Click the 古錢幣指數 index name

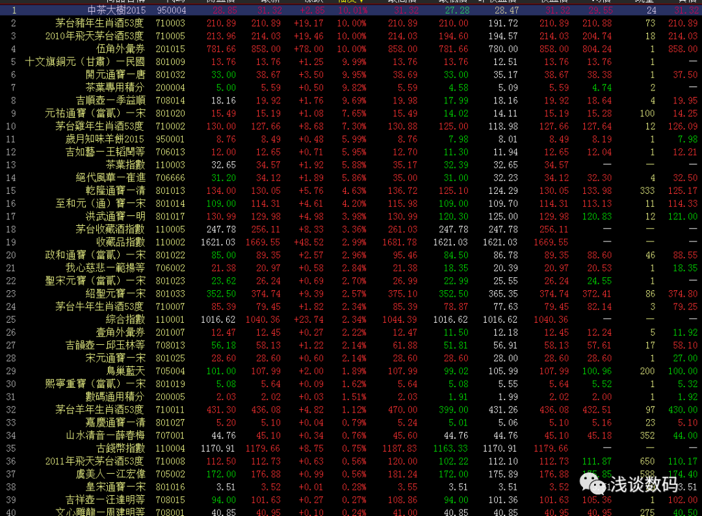(121, 448)
